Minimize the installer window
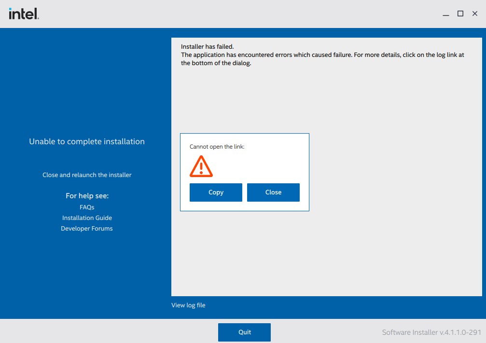This screenshot has width=486, height=343. tap(446, 14)
